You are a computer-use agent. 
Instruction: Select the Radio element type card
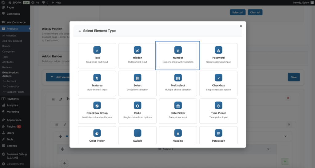pos(138,111)
